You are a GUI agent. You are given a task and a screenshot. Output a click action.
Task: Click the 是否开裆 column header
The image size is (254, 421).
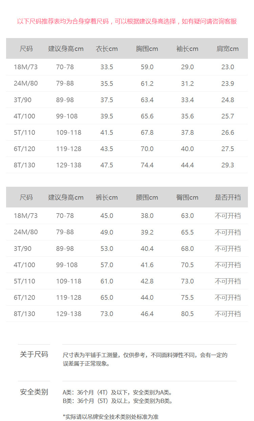click(228, 197)
